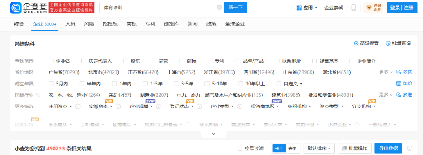This screenshot has width=423, height=155.
Task: Switch to the 人员 tab
Action: pos(70,24)
